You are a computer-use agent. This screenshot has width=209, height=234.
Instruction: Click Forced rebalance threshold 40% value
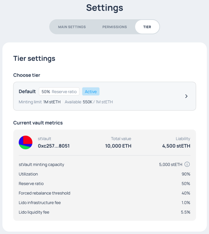186,193
